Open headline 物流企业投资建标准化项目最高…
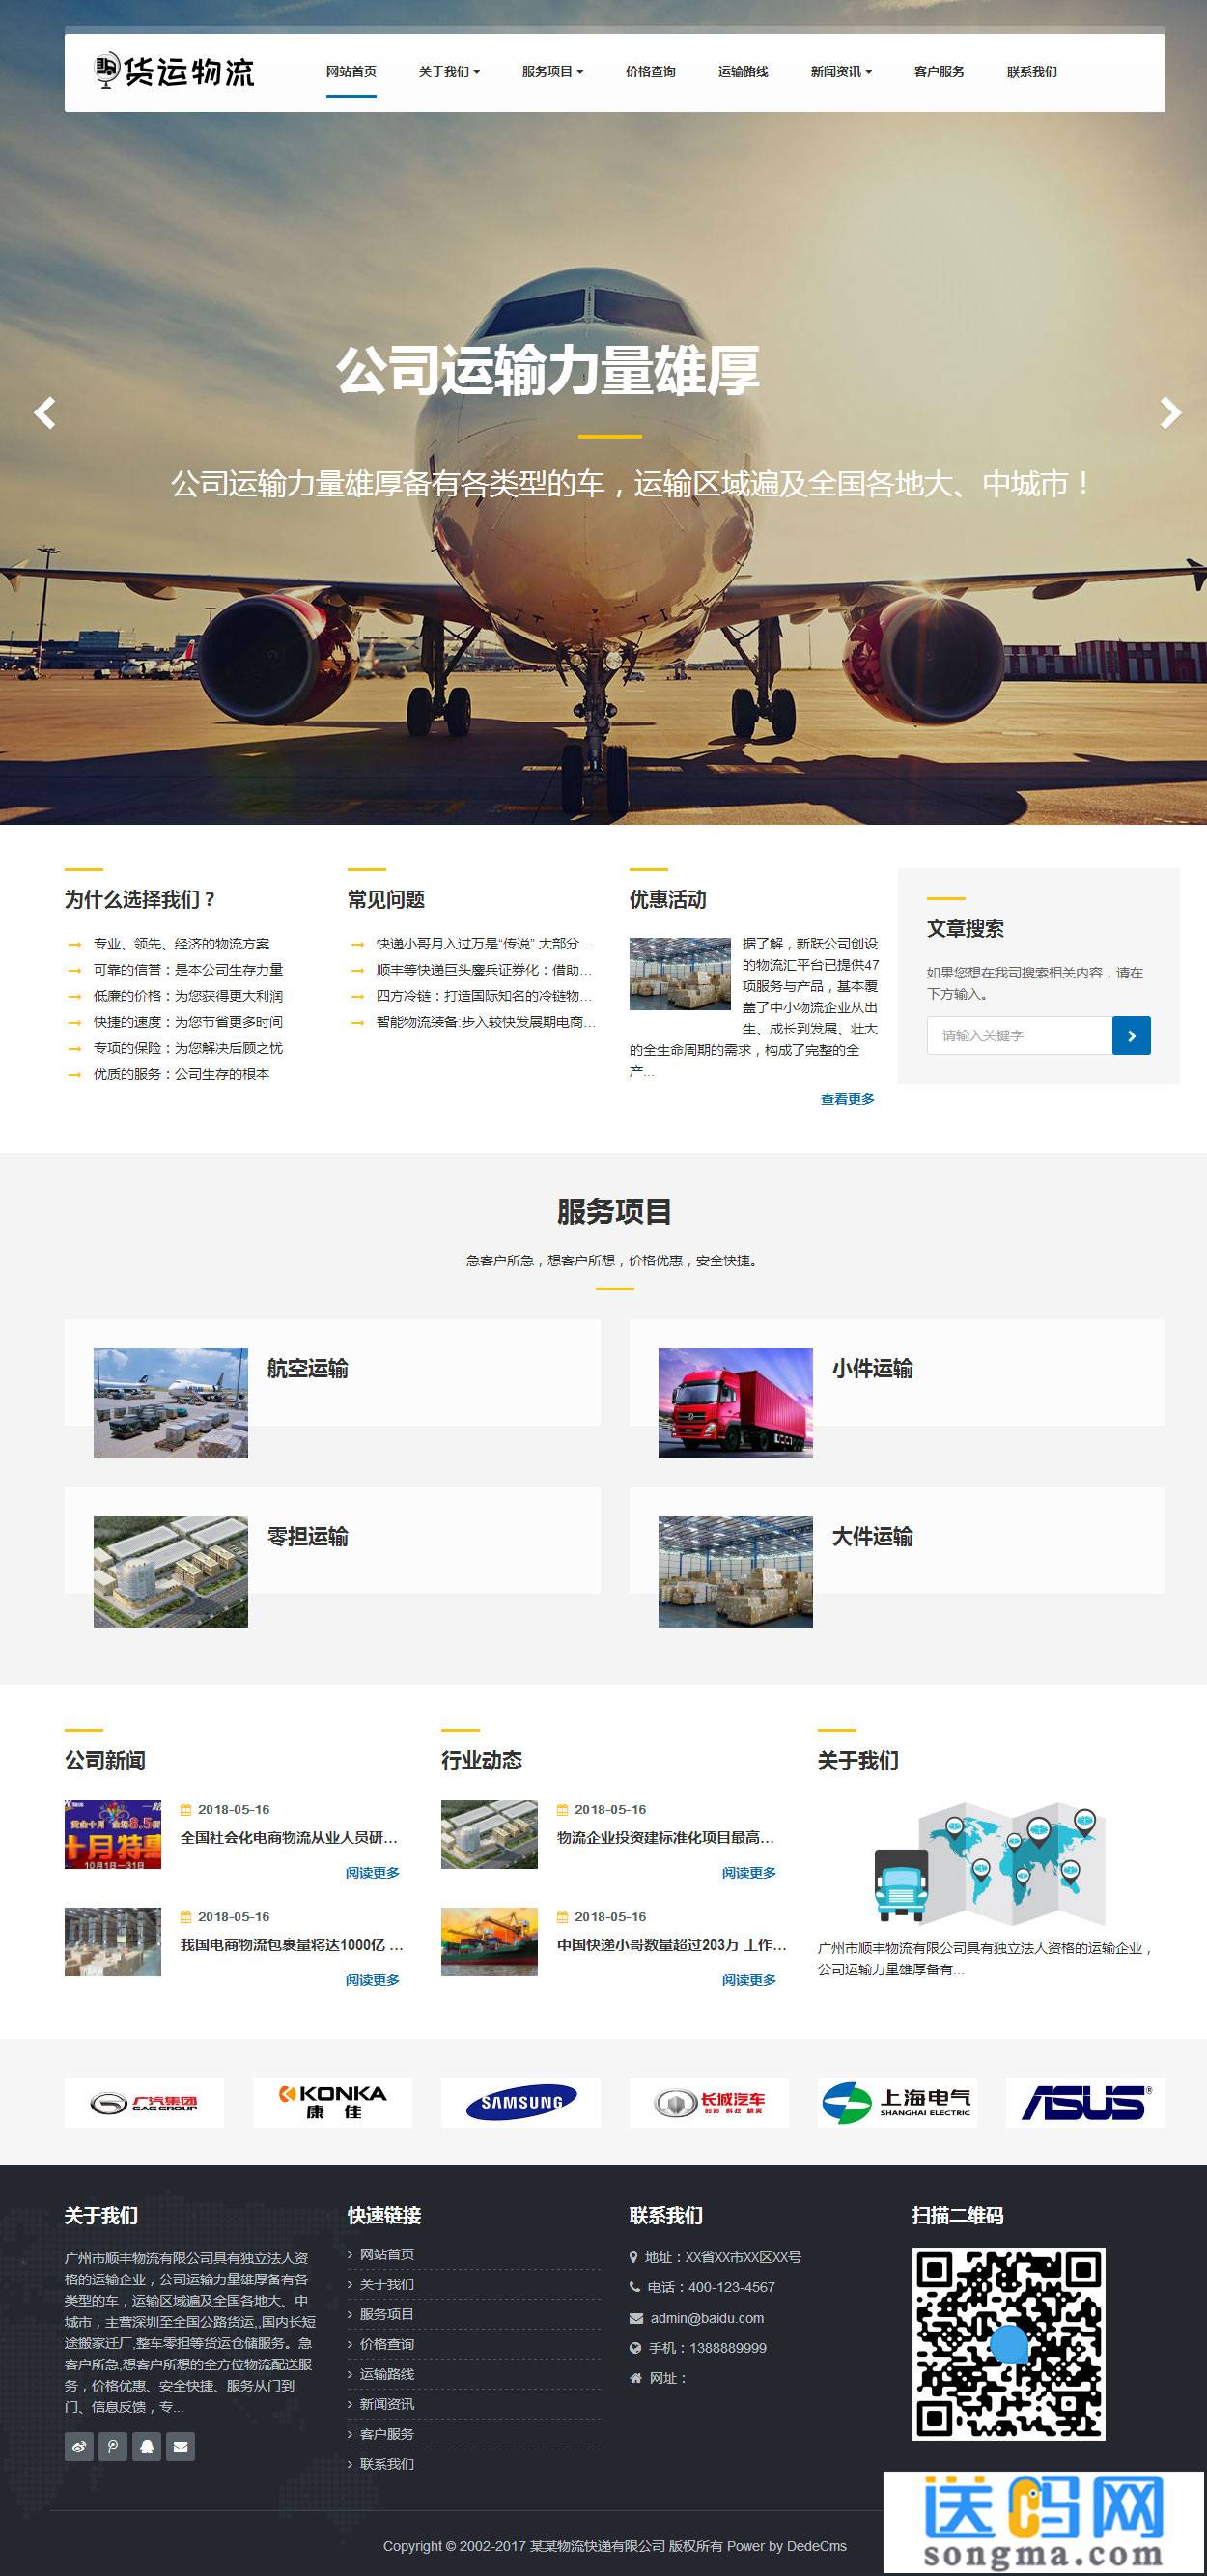The width and height of the screenshot is (1207, 2576). [x=666, y=1838]
